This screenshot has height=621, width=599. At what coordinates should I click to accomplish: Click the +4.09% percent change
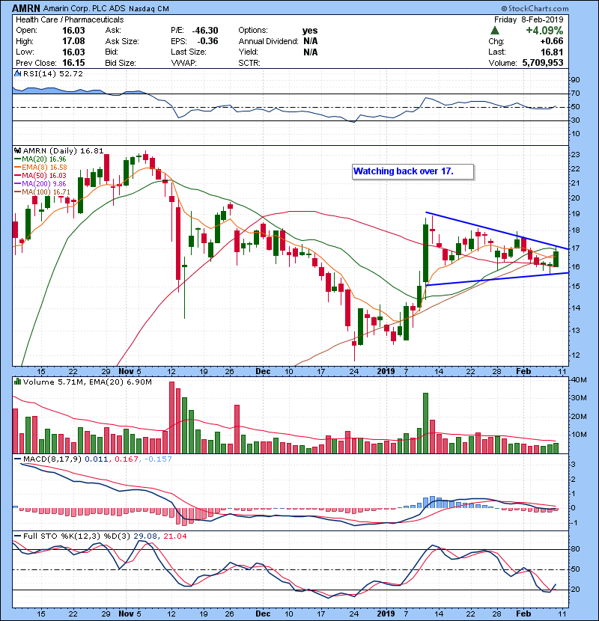coord(544,30)
